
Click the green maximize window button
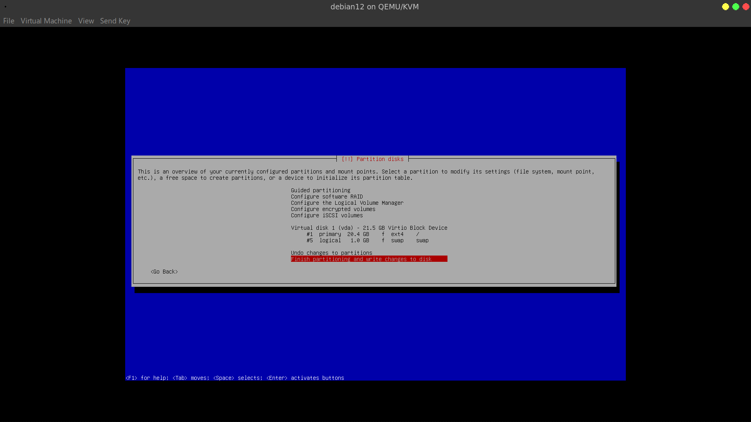point(735,7)
